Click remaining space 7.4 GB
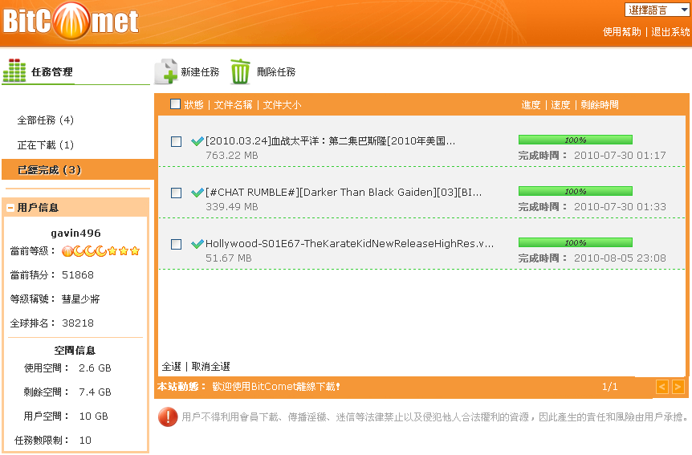 coord(95,392)
